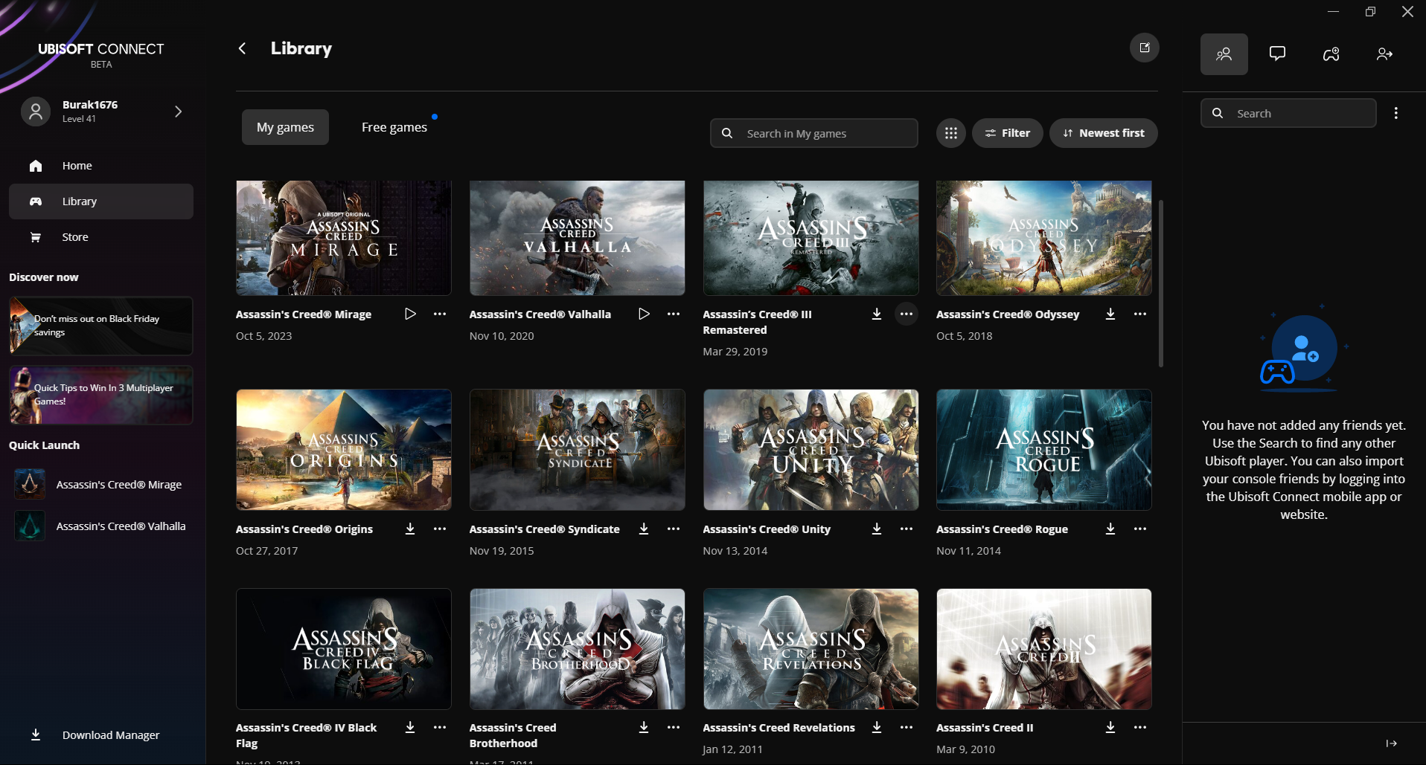The image size is (1426, 765).
Task: Open the Newest first sort dropdown
Action: point(1104,133)
